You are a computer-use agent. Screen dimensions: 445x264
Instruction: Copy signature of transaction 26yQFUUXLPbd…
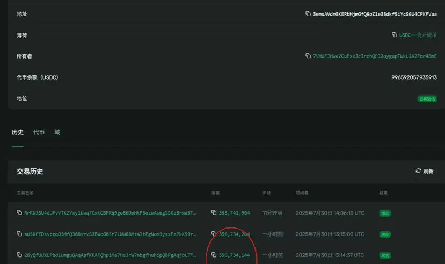19,255
